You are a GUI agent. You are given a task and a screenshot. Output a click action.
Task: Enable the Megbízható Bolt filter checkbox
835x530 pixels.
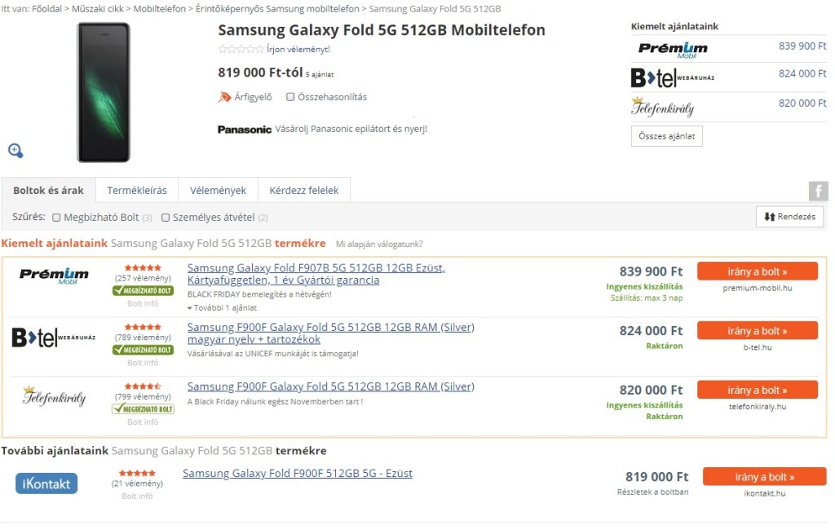click(56, 218)
